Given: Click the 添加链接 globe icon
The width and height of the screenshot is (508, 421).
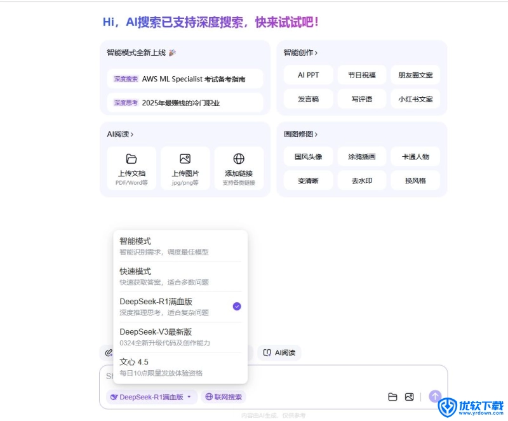Looking at the screenshot, I should tap(239, 157).
